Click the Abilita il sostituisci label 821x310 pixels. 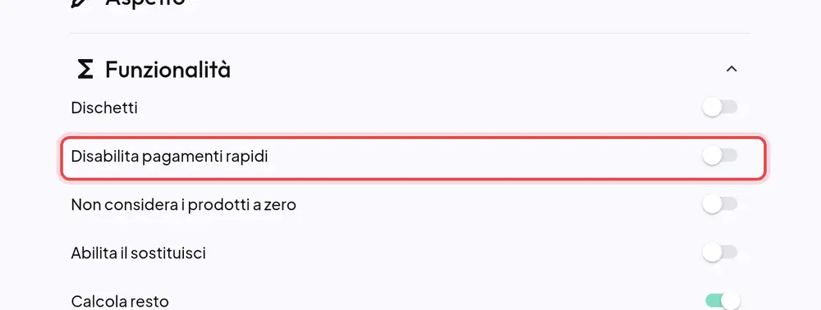pyautogui.click(x=138, y=253)
